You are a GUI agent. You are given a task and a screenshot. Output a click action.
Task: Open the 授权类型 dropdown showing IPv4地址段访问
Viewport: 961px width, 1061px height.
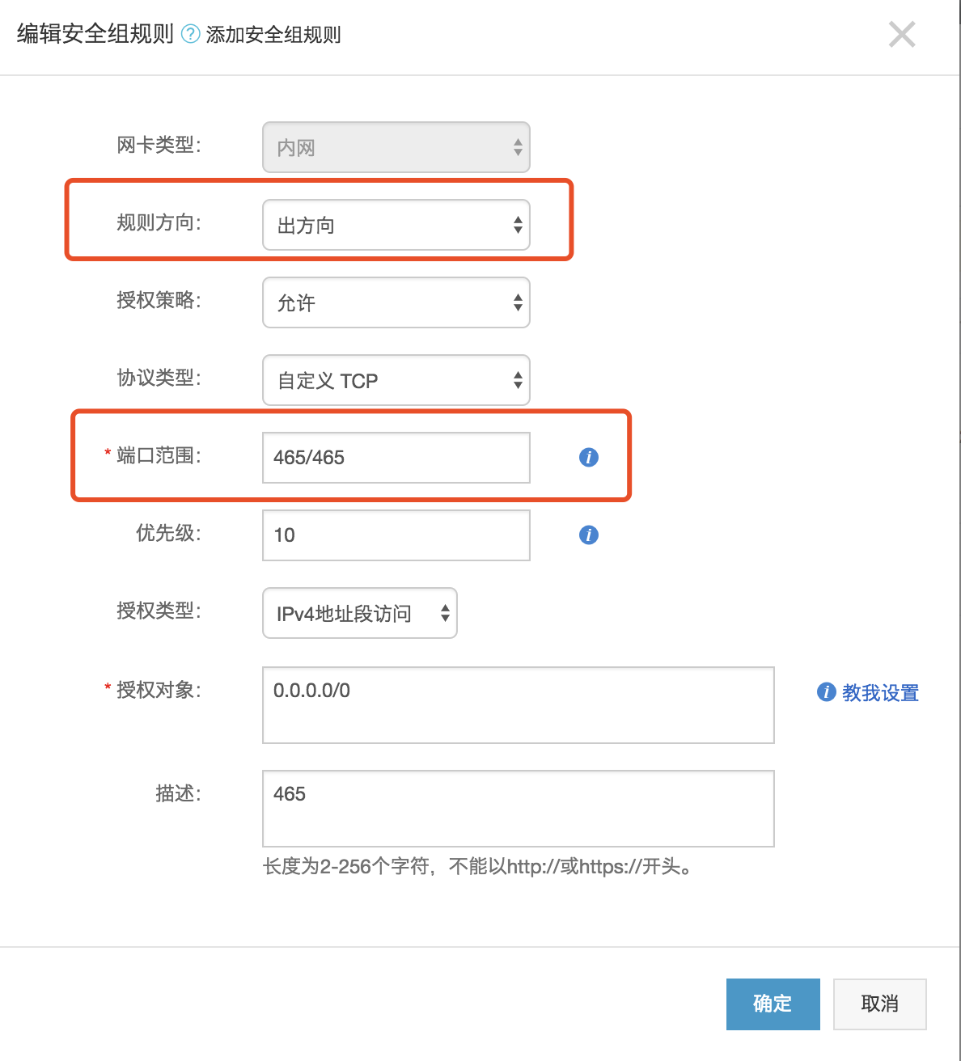click(x=360, y=613)
